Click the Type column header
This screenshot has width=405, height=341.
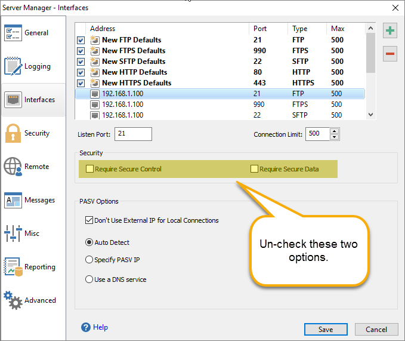tap(307, 29)
